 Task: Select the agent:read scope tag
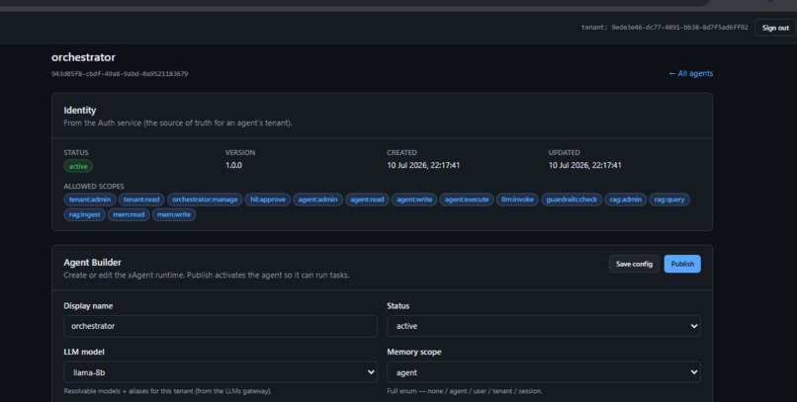coord(367,200)
